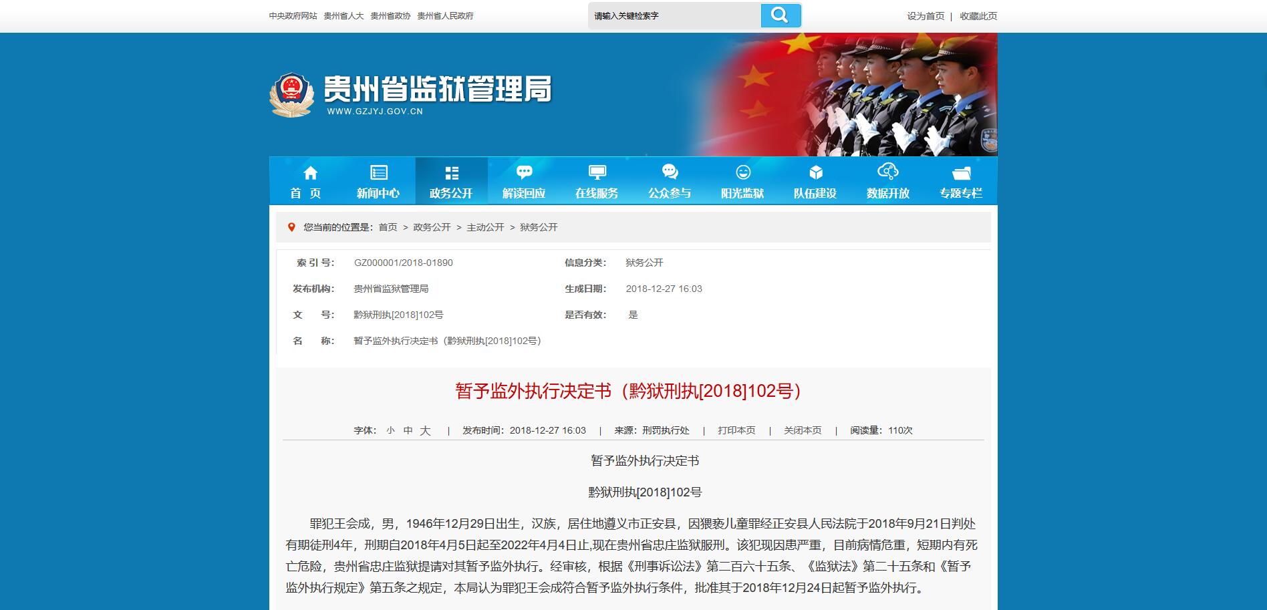
Task: Click the 在线服务 monitor icon
Action: click(x=597, y=173)
